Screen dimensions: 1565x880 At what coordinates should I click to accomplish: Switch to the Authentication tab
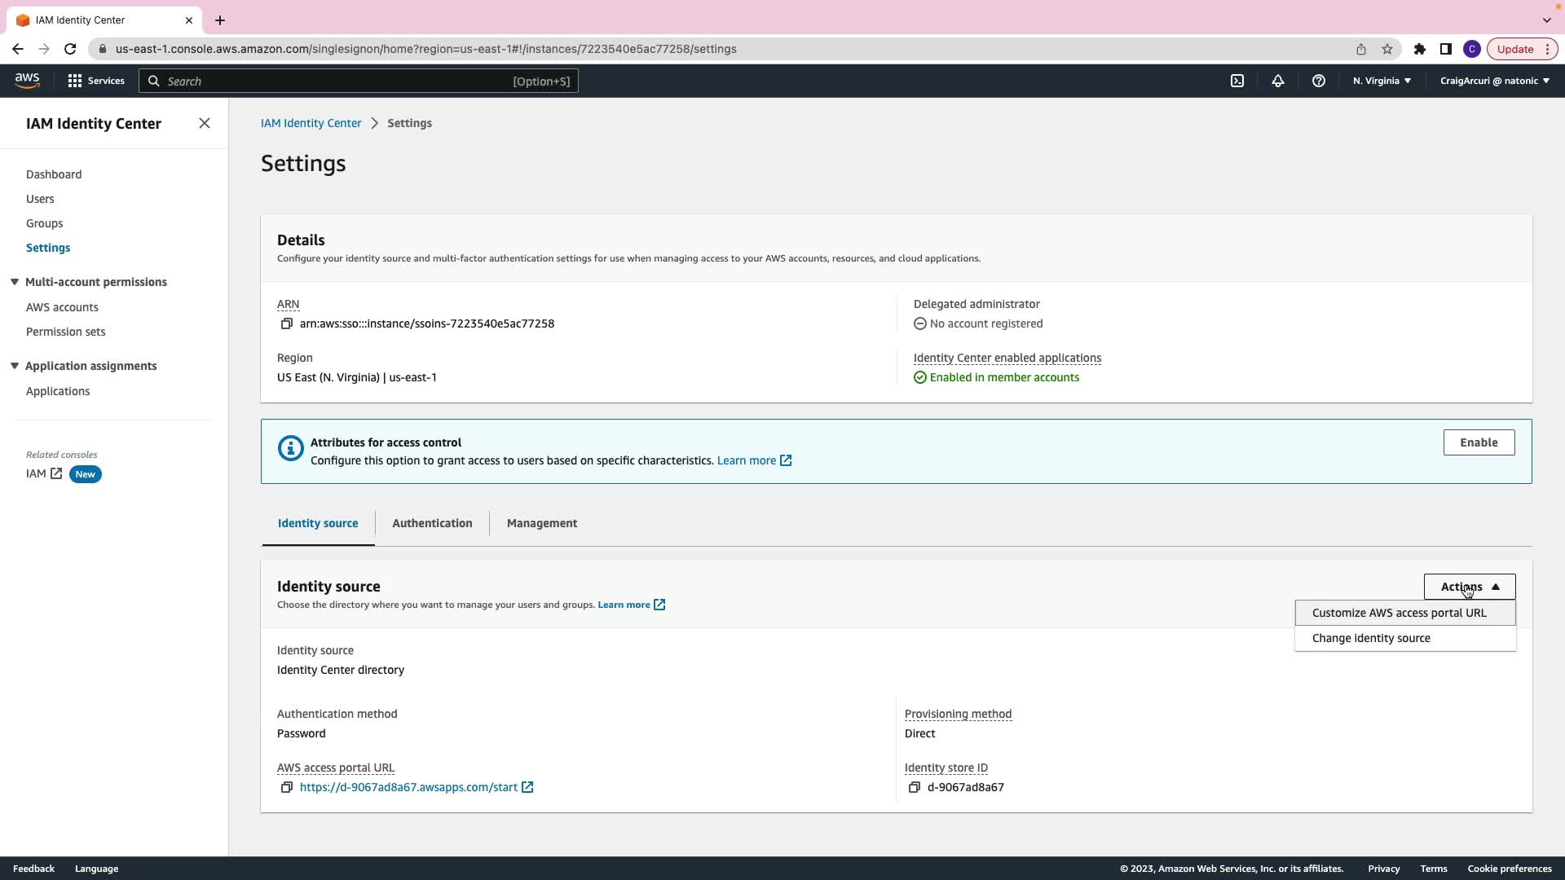pos(432,523)
